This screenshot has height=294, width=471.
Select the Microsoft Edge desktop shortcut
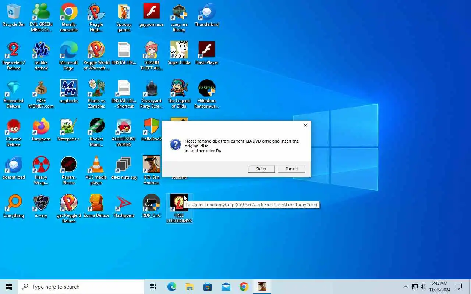pos(69,56)
